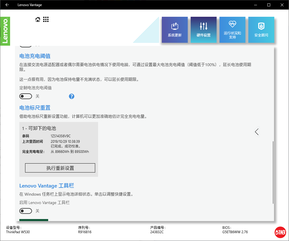This screenshot has width=289, height=241.
Task: Turn on the battery charge threshold switch
Action: point(26,96)
